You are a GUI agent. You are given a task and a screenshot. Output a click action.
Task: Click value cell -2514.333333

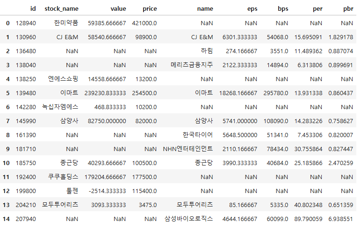107,191
